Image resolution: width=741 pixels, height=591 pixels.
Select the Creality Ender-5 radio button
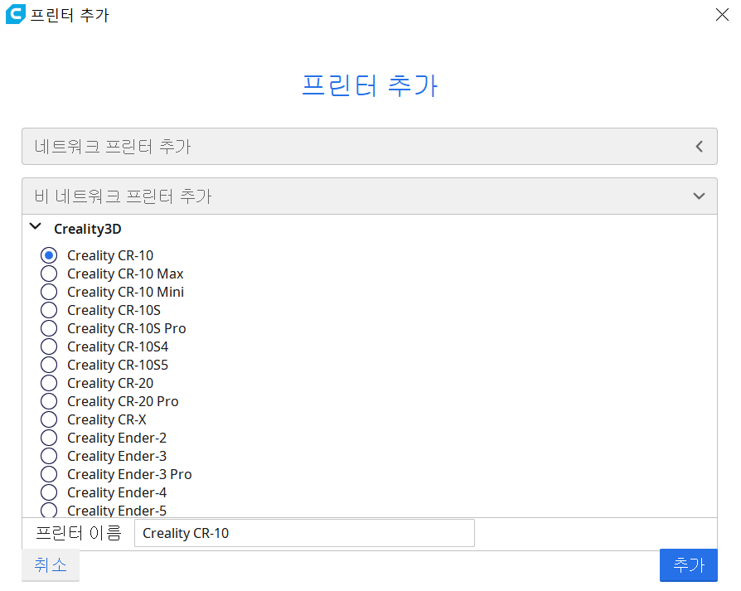pos(49,511)
